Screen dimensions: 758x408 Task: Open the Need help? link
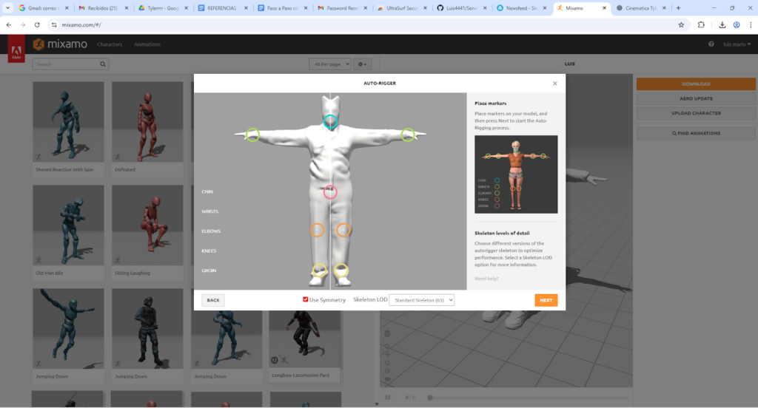(486, 279)
